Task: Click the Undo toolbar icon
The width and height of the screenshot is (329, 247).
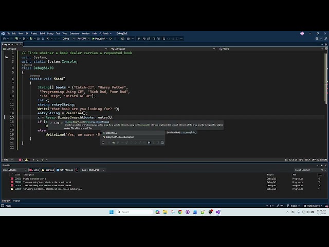Action: (48, 39)
